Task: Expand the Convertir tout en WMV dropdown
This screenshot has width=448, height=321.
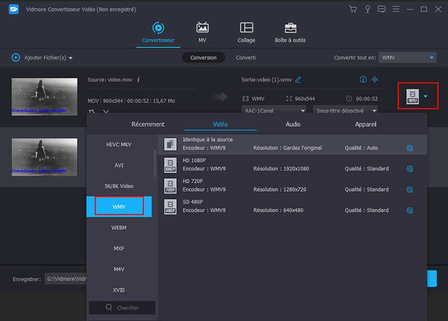Action: (432, 58)
